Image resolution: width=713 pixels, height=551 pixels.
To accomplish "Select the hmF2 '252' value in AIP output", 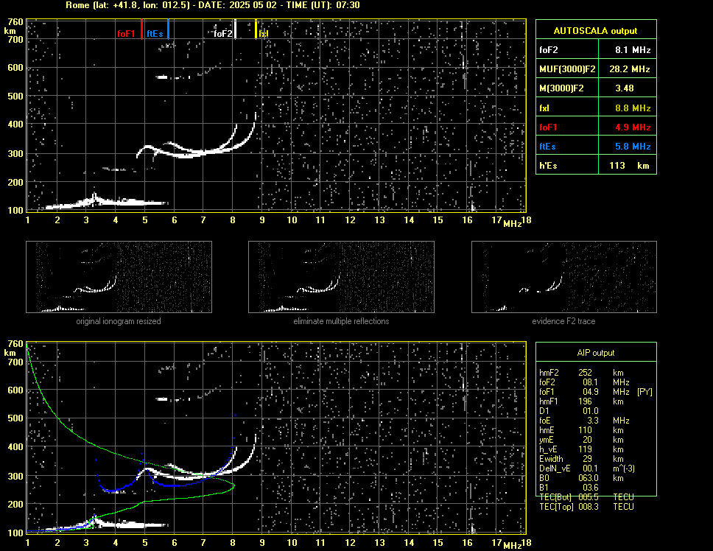I will point(586,373).
